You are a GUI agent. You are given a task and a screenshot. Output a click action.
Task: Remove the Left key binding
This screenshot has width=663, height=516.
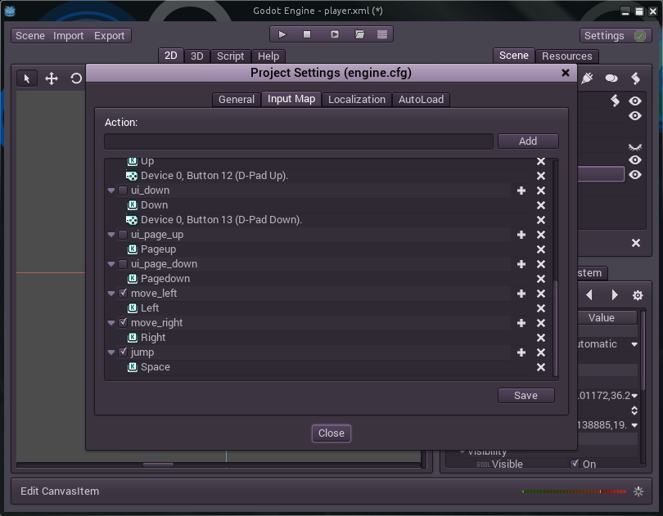[x=541, y=308]
